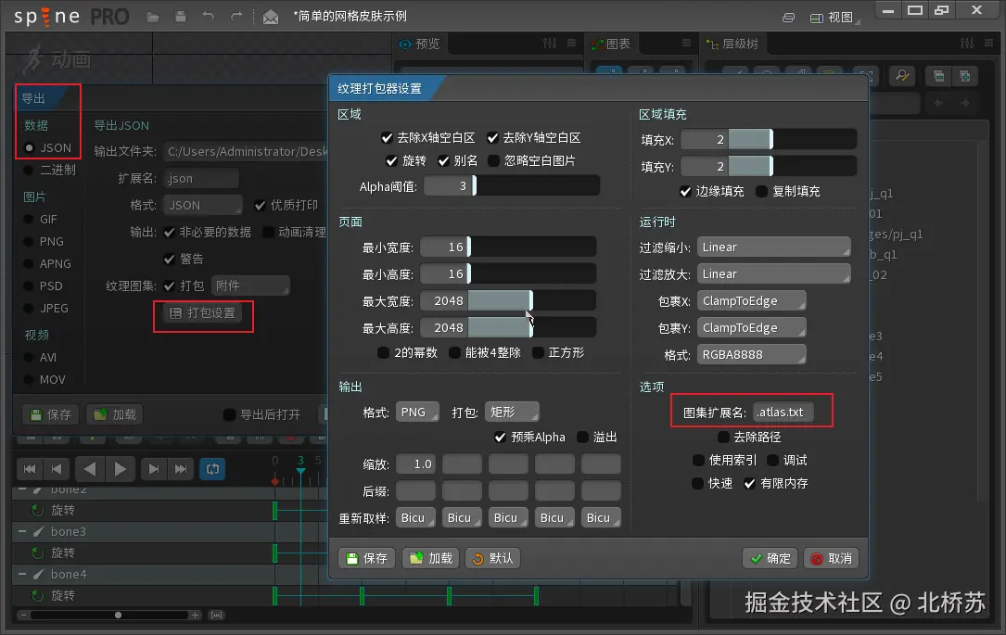1006x635 pixels.
Task: Enable 忽略空白图片 checkbox
Action: (x=532, y=160)
